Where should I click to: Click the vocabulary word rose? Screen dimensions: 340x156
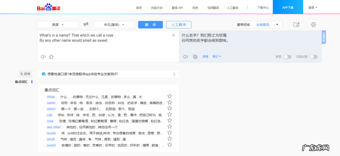[x=50, y=121]
